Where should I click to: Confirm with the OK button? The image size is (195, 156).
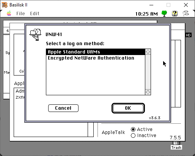pos(128,108)
